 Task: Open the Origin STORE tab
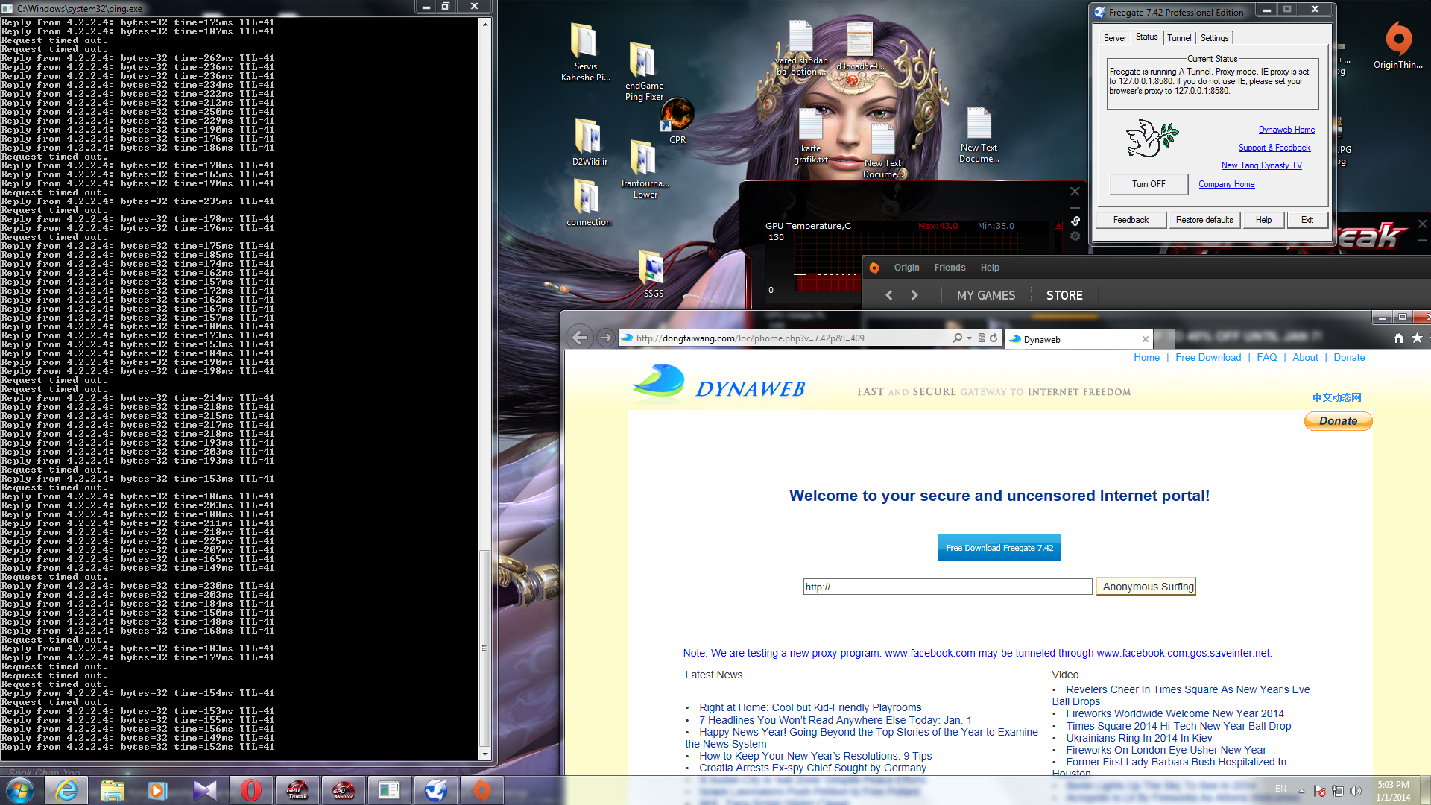[x=1064, y=295]
